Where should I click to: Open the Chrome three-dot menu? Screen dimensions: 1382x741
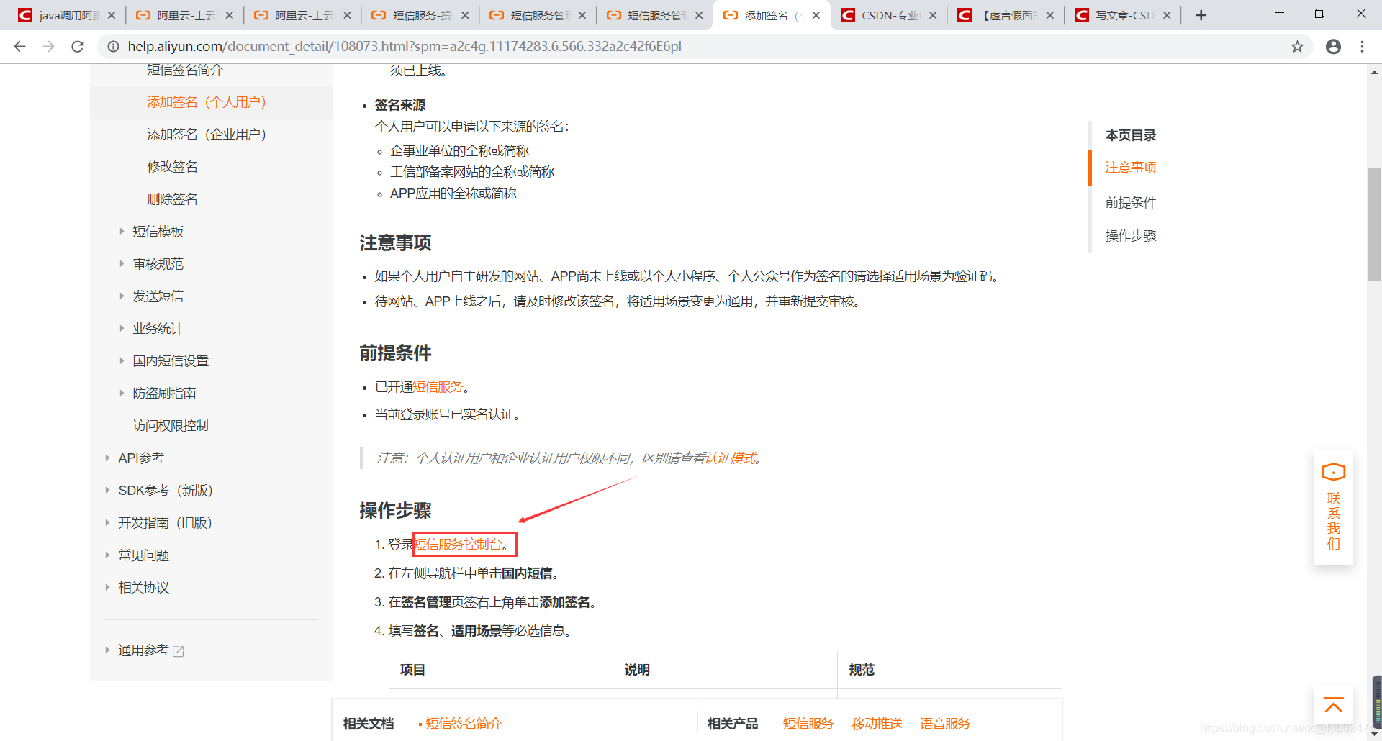(x=1362, y=46)
